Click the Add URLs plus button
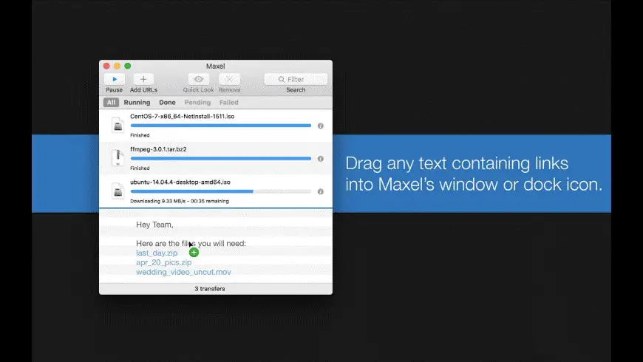This screenshot has width=643, height=362. pyautogui.click(x=143, y=79)
